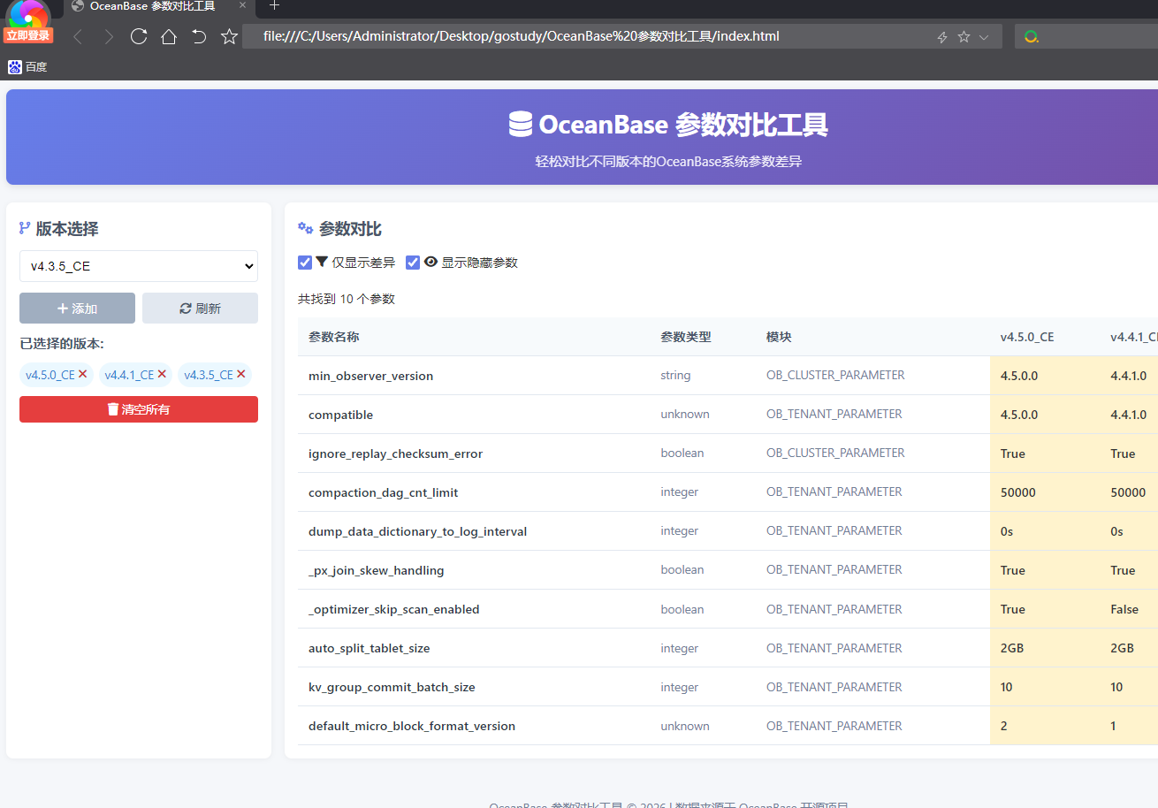
Task: Select kv_group_commit_batch_size parameter
Action: tap(392, 687)
